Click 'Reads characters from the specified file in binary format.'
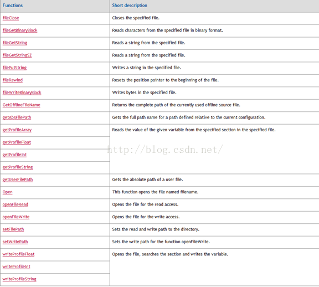Viewport: 319px width, 287px height. (167, 30)
